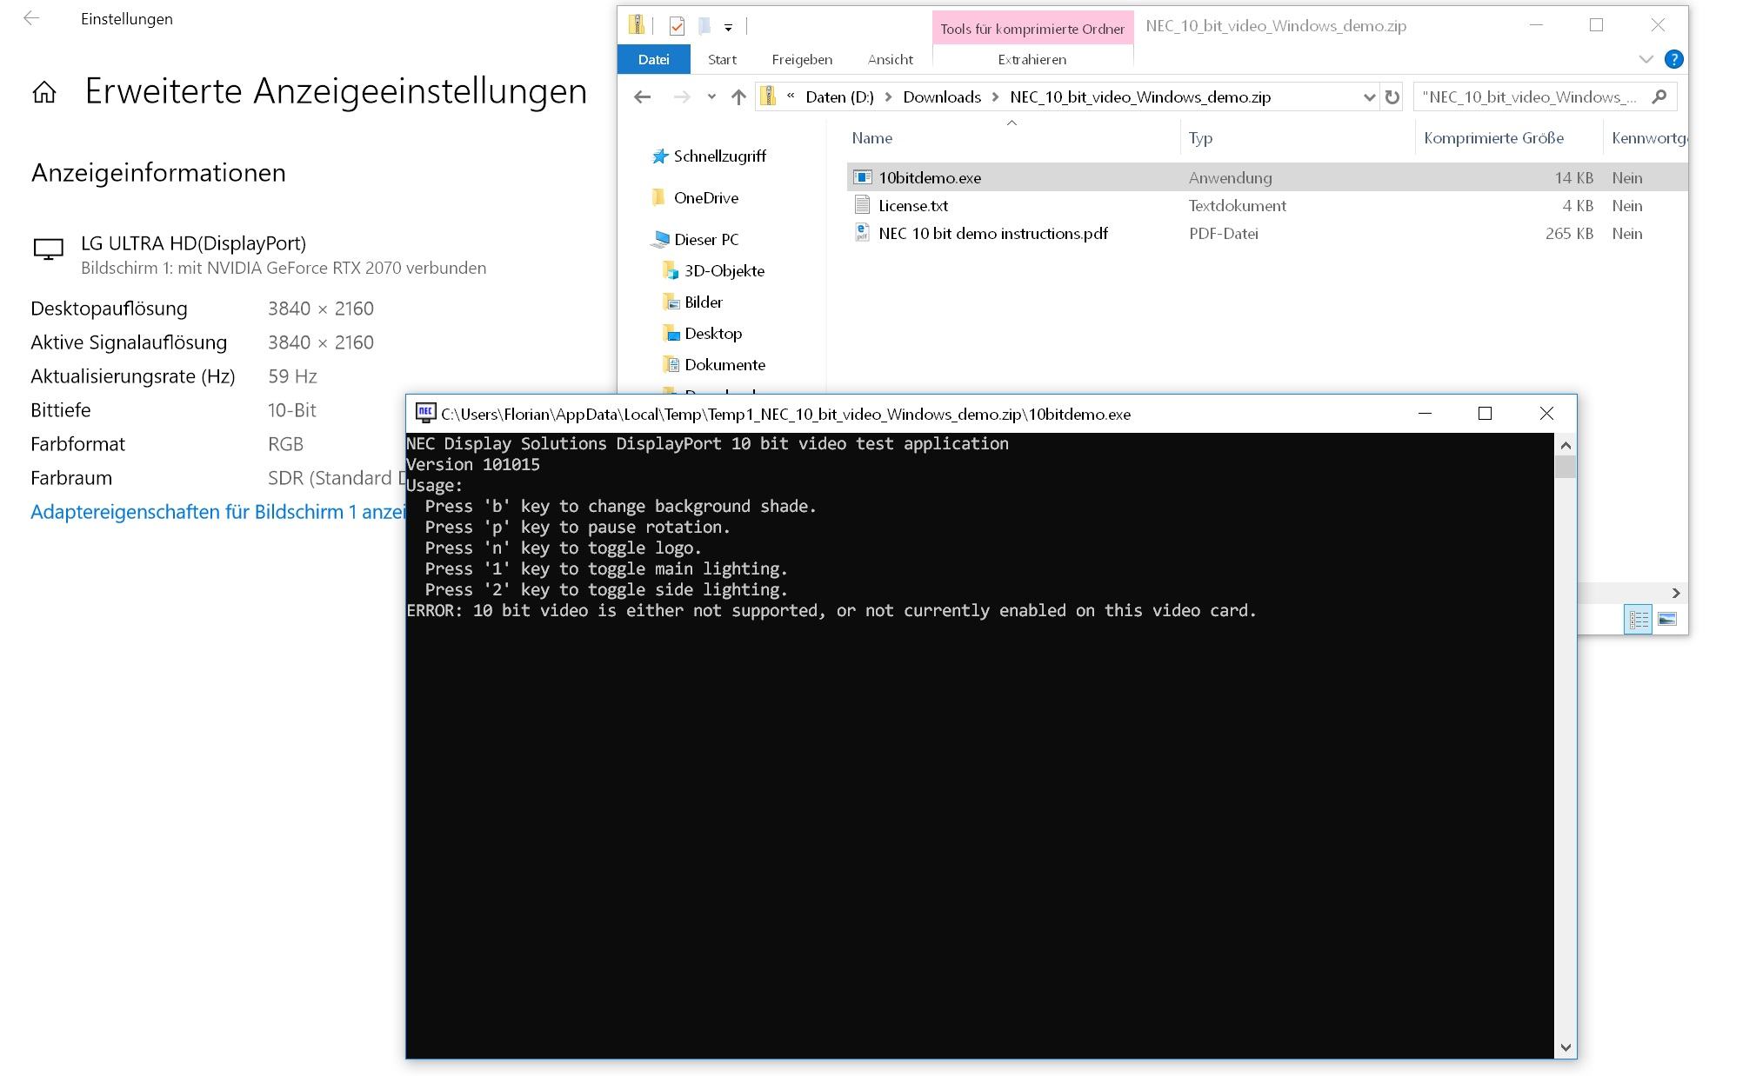Switch to details view layout icon

pyautogui.click(x=1638, y=619)
